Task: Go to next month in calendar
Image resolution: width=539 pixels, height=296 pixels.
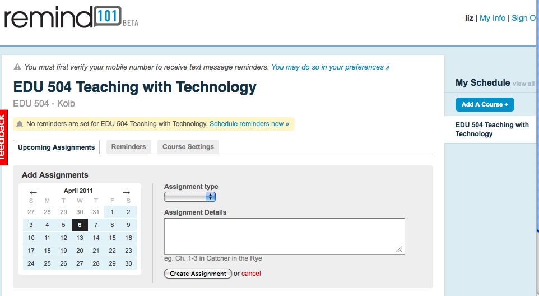Action: tap(126, 192)
